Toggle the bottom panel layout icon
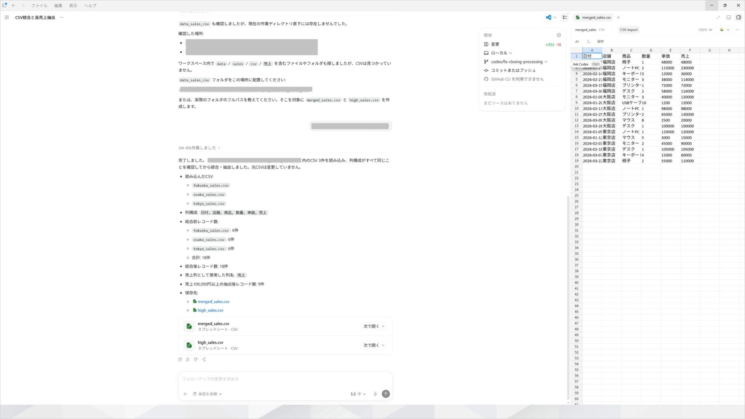745x419 pixels. coord(729,17)
